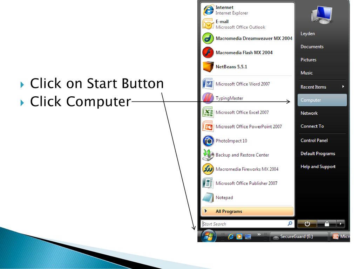
Task: Open the NetBeans 5.5.1 cube icon
Action: (208, 67)
